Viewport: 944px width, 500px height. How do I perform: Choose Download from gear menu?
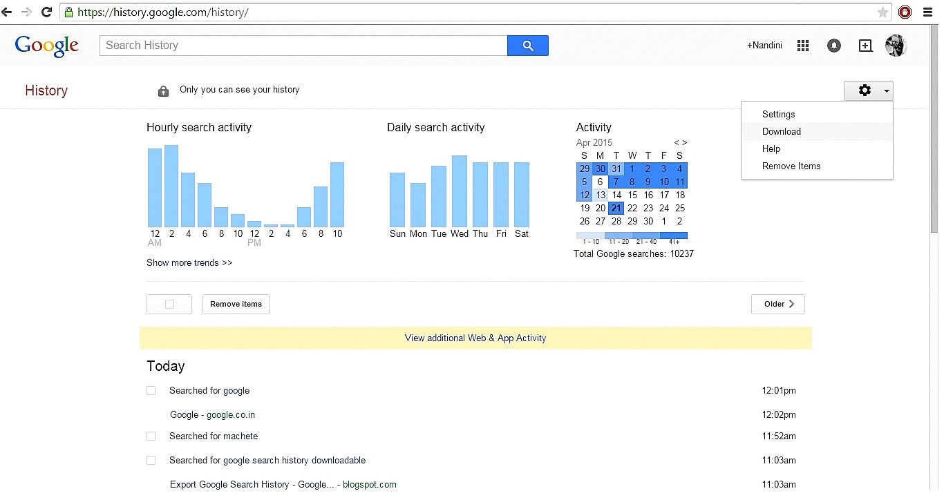point(817,131)
